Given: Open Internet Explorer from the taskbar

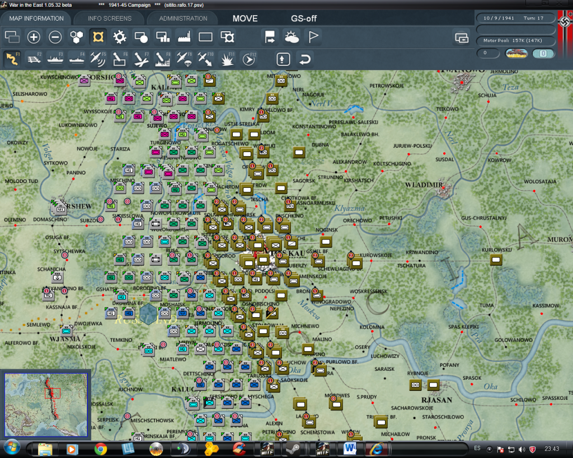Looking at the screenshot, I should tap(377, 449).
